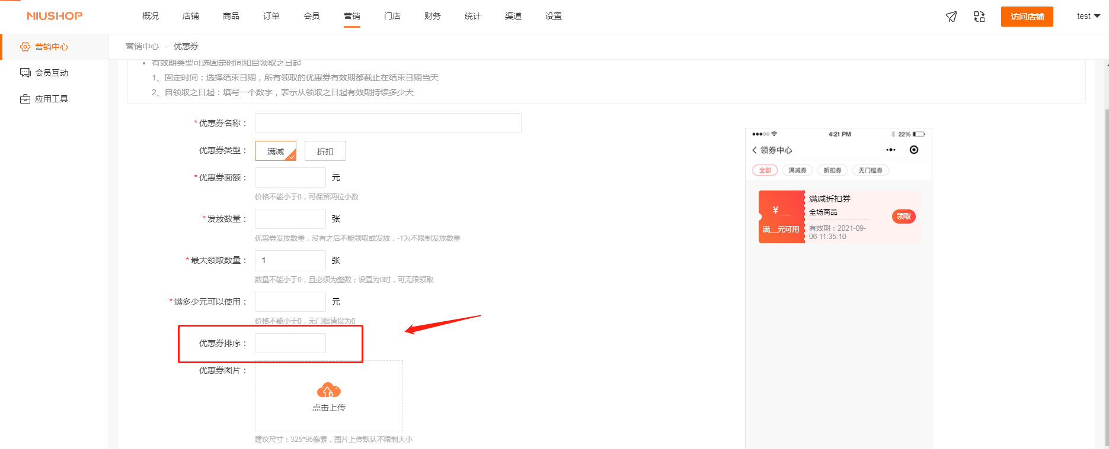Open the 统计 top menu
The image size is (1109, 449).
473,16
